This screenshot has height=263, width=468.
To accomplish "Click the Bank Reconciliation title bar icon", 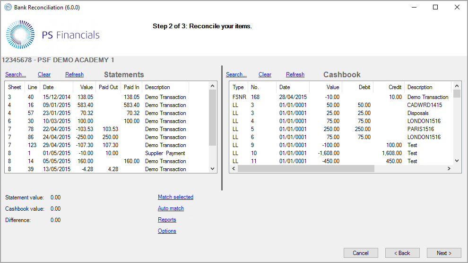I will 8,7.
